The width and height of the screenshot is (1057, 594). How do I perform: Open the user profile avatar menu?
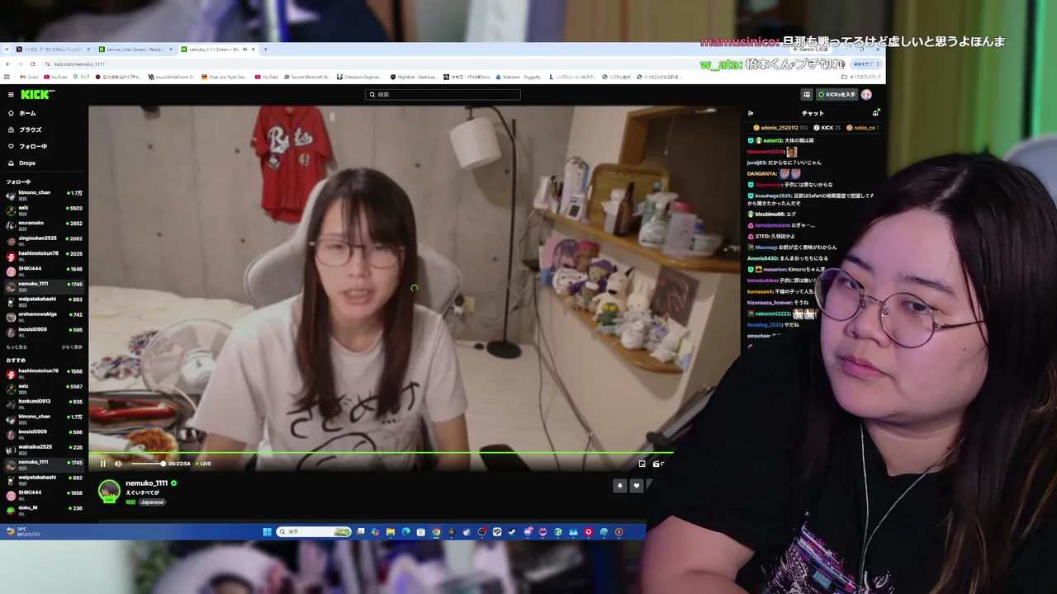click(866, 95)
